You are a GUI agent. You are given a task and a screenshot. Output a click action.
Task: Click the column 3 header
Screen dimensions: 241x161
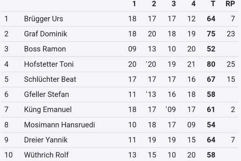tap(174, 4)
